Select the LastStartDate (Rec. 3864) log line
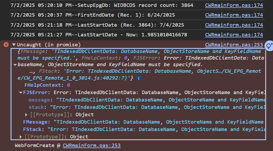 97,25
